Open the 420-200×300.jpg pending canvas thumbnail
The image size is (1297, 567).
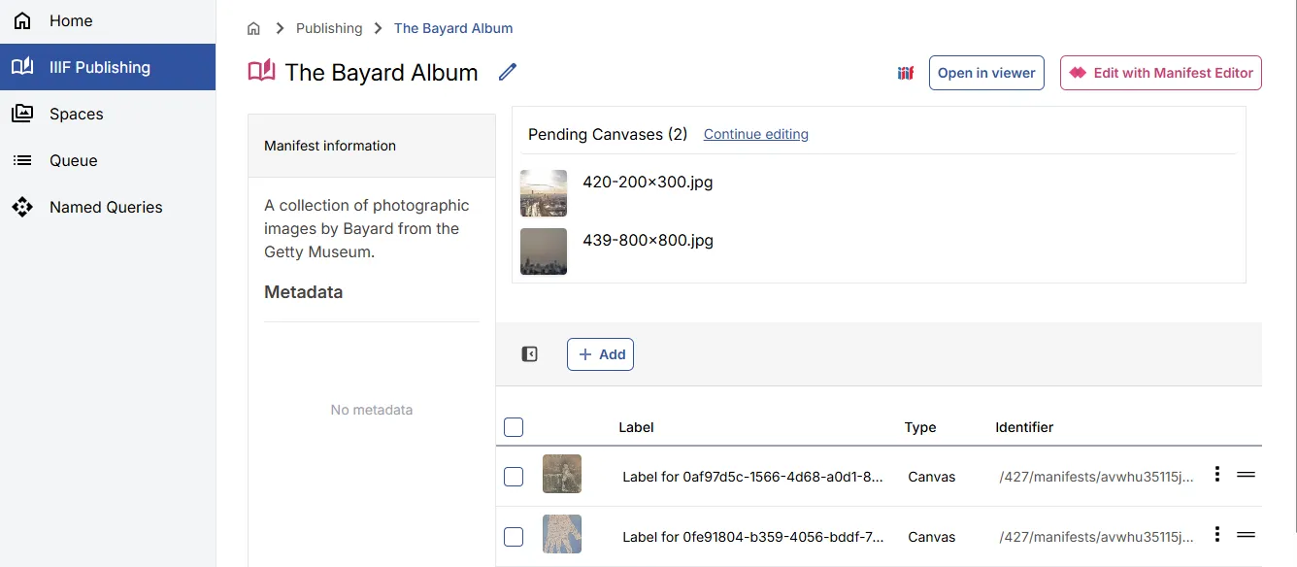[544, 193]
